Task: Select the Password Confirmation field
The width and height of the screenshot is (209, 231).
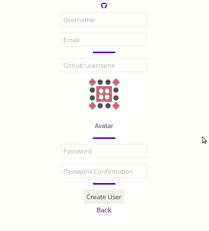Action: click(x=104, y=171)
